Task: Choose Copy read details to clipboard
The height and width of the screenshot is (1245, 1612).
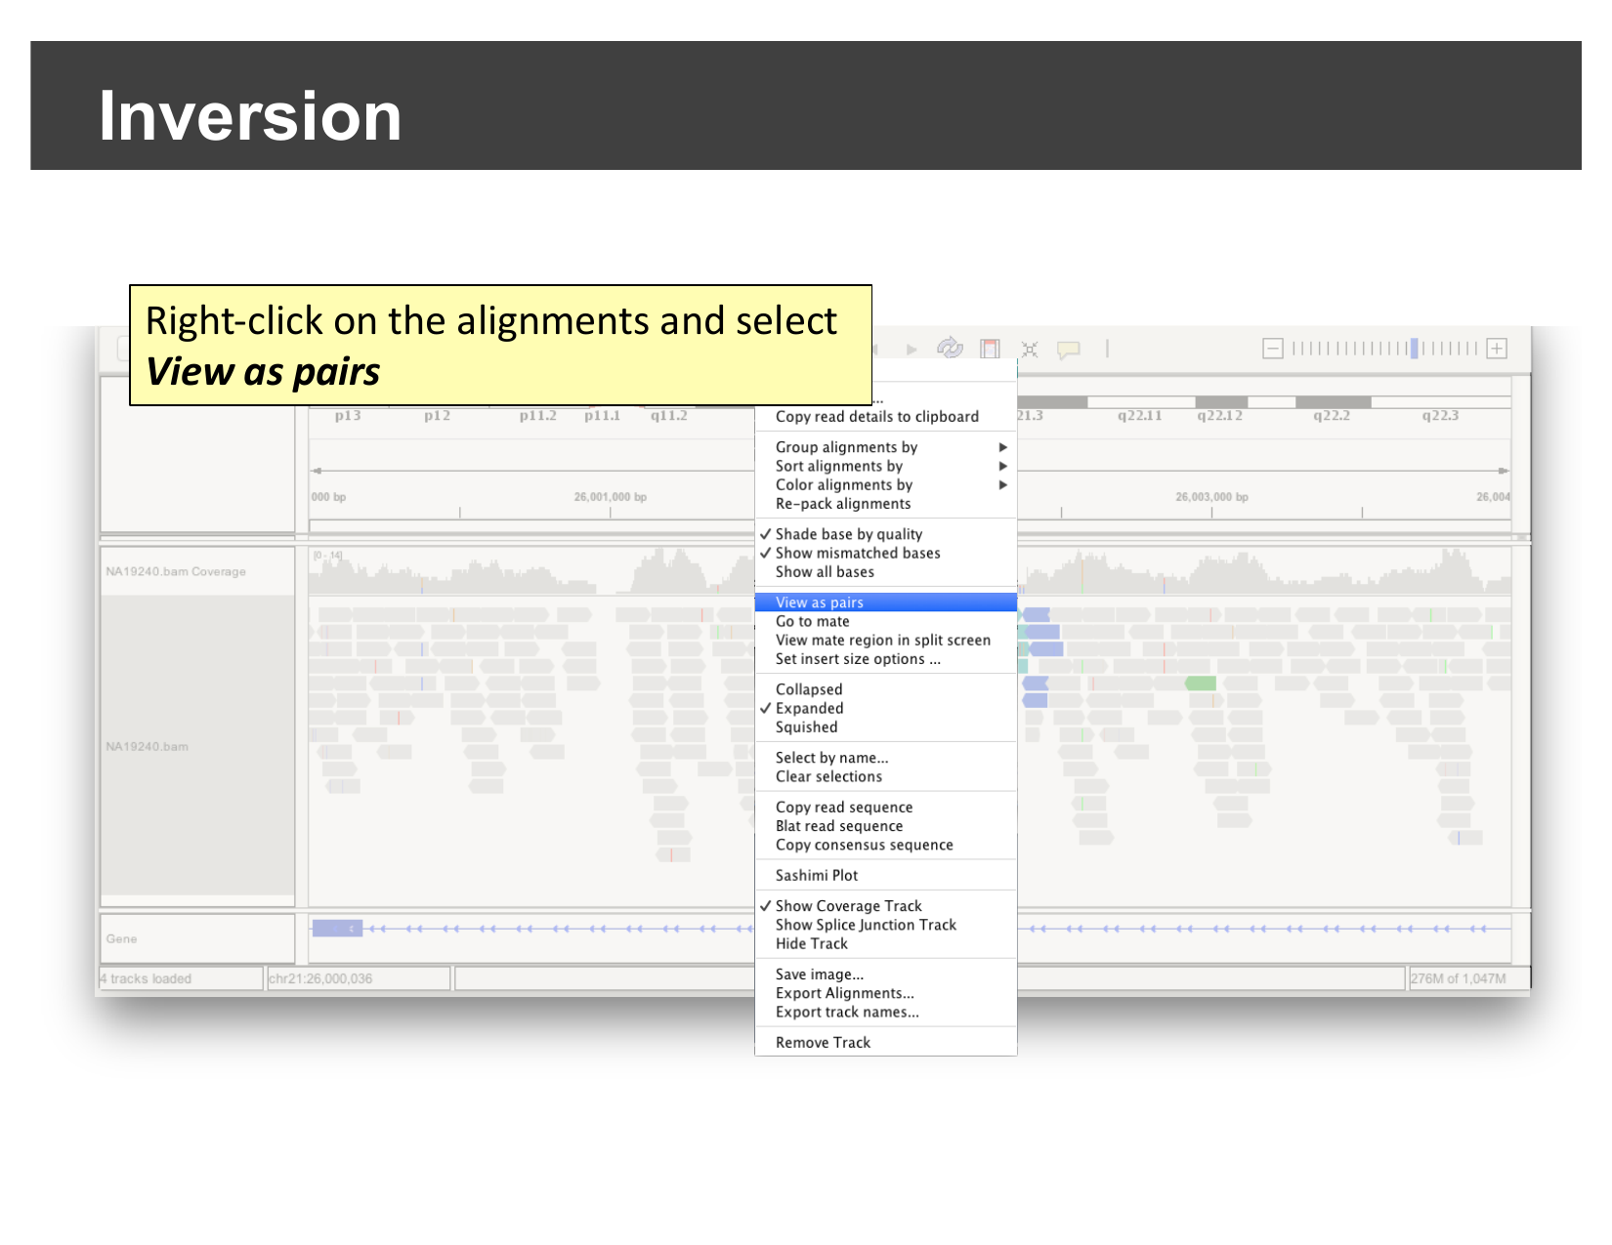Action: point(886,417)
